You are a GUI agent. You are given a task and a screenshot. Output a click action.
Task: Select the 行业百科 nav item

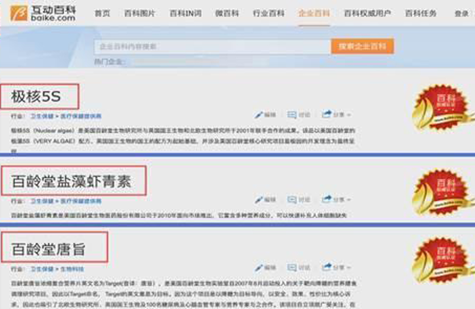(269, 13)
